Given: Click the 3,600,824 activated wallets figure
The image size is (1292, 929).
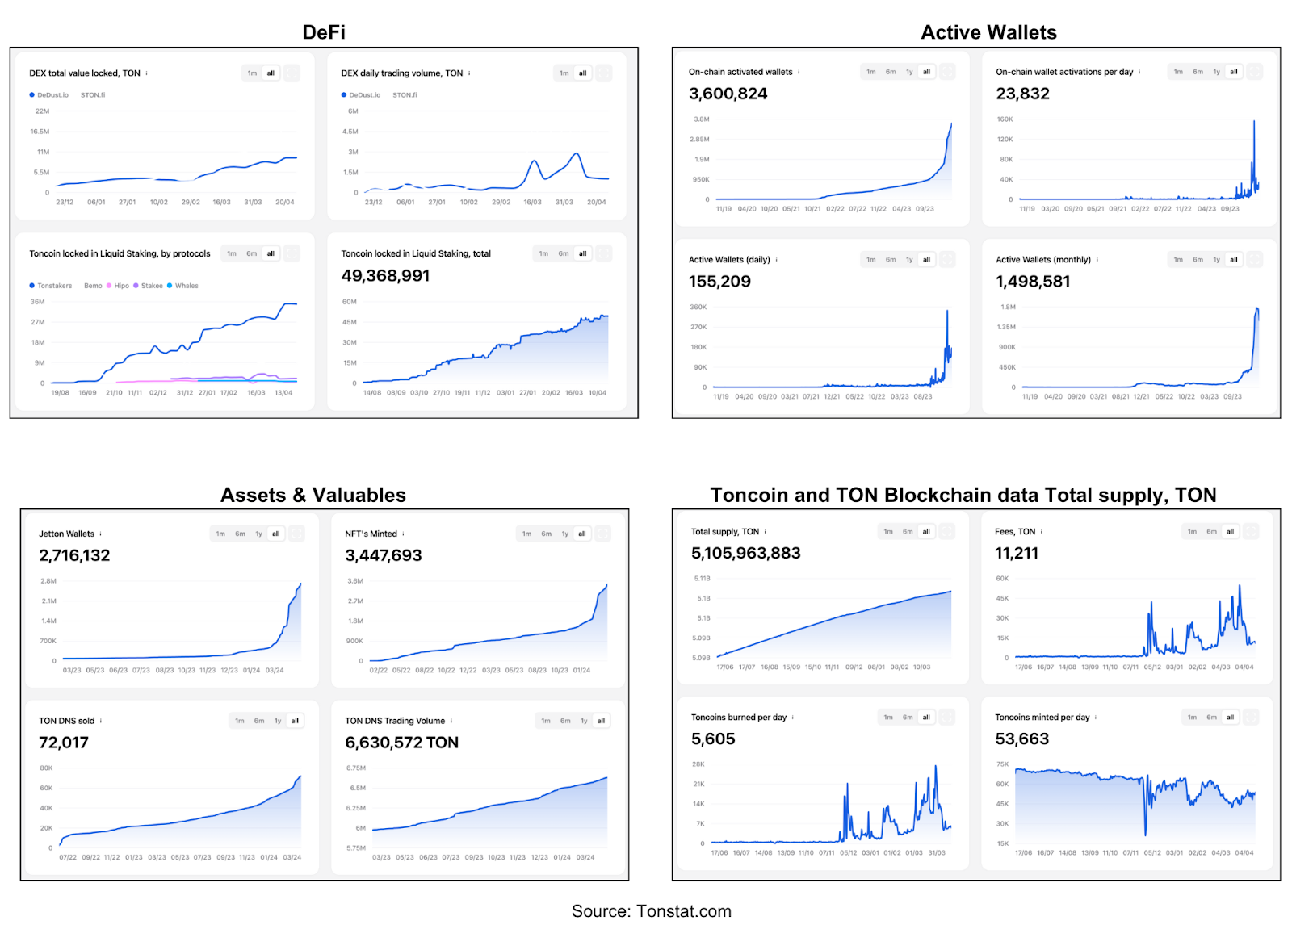Looking at the screenshot, I should tap(728, 94).
